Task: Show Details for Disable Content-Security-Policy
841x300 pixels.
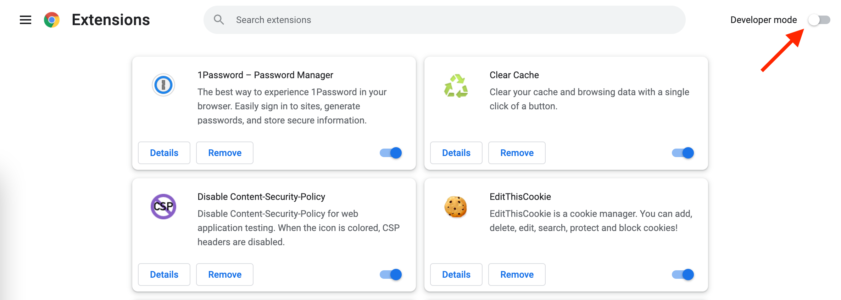Action: [164, 275]
